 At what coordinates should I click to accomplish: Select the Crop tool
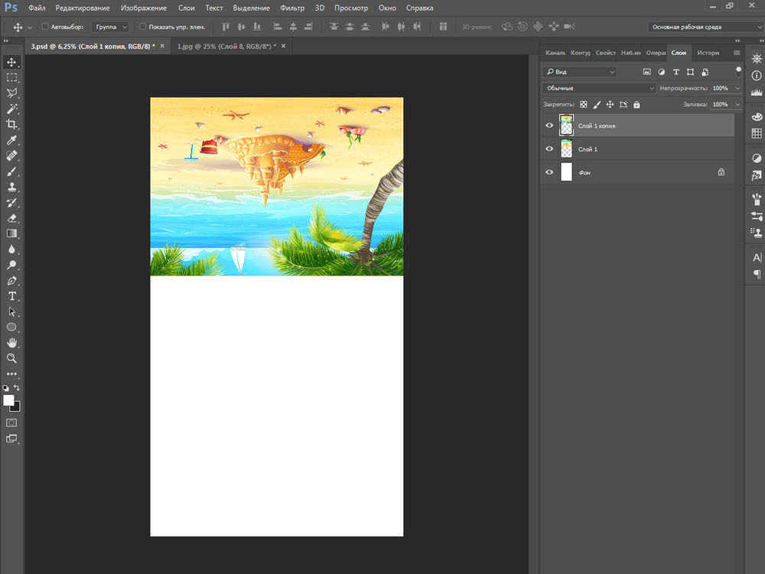tap(11, 124)
